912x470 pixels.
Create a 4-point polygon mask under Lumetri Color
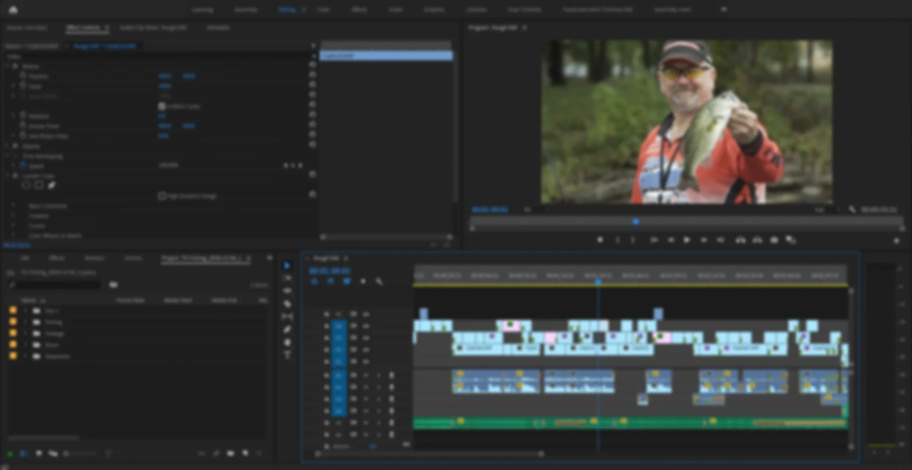tap(39, 185)
